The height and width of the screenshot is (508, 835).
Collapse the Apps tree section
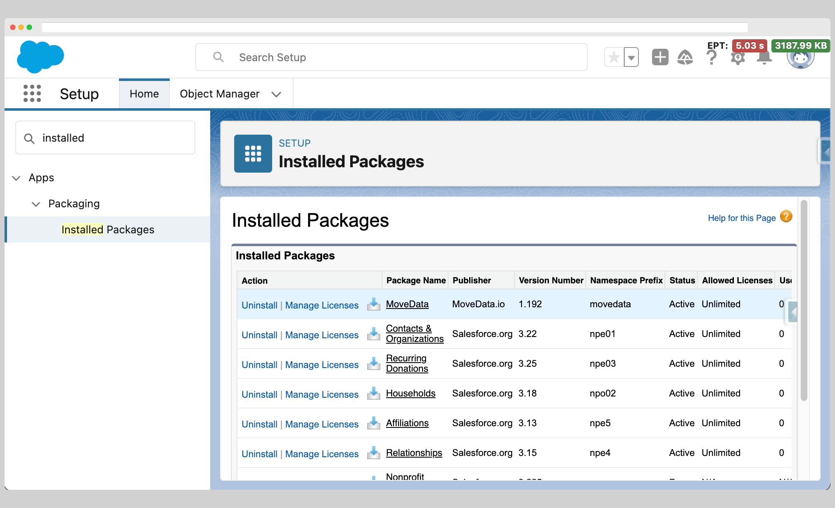(17, 178)
